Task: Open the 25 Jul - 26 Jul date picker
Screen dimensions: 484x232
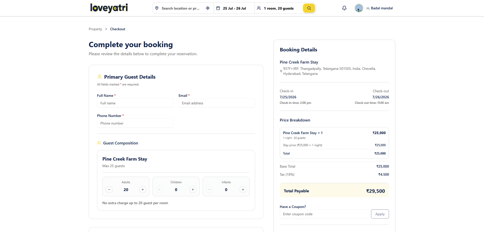Action: tap(234, 8)
